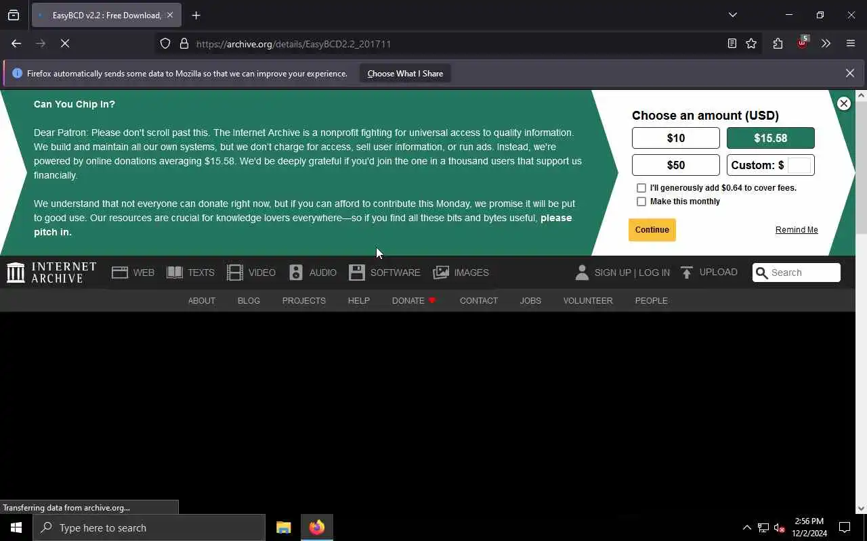Check add $0.64 to cover fees
Viewport: 867px width, 541px height.
click(641, 188)
